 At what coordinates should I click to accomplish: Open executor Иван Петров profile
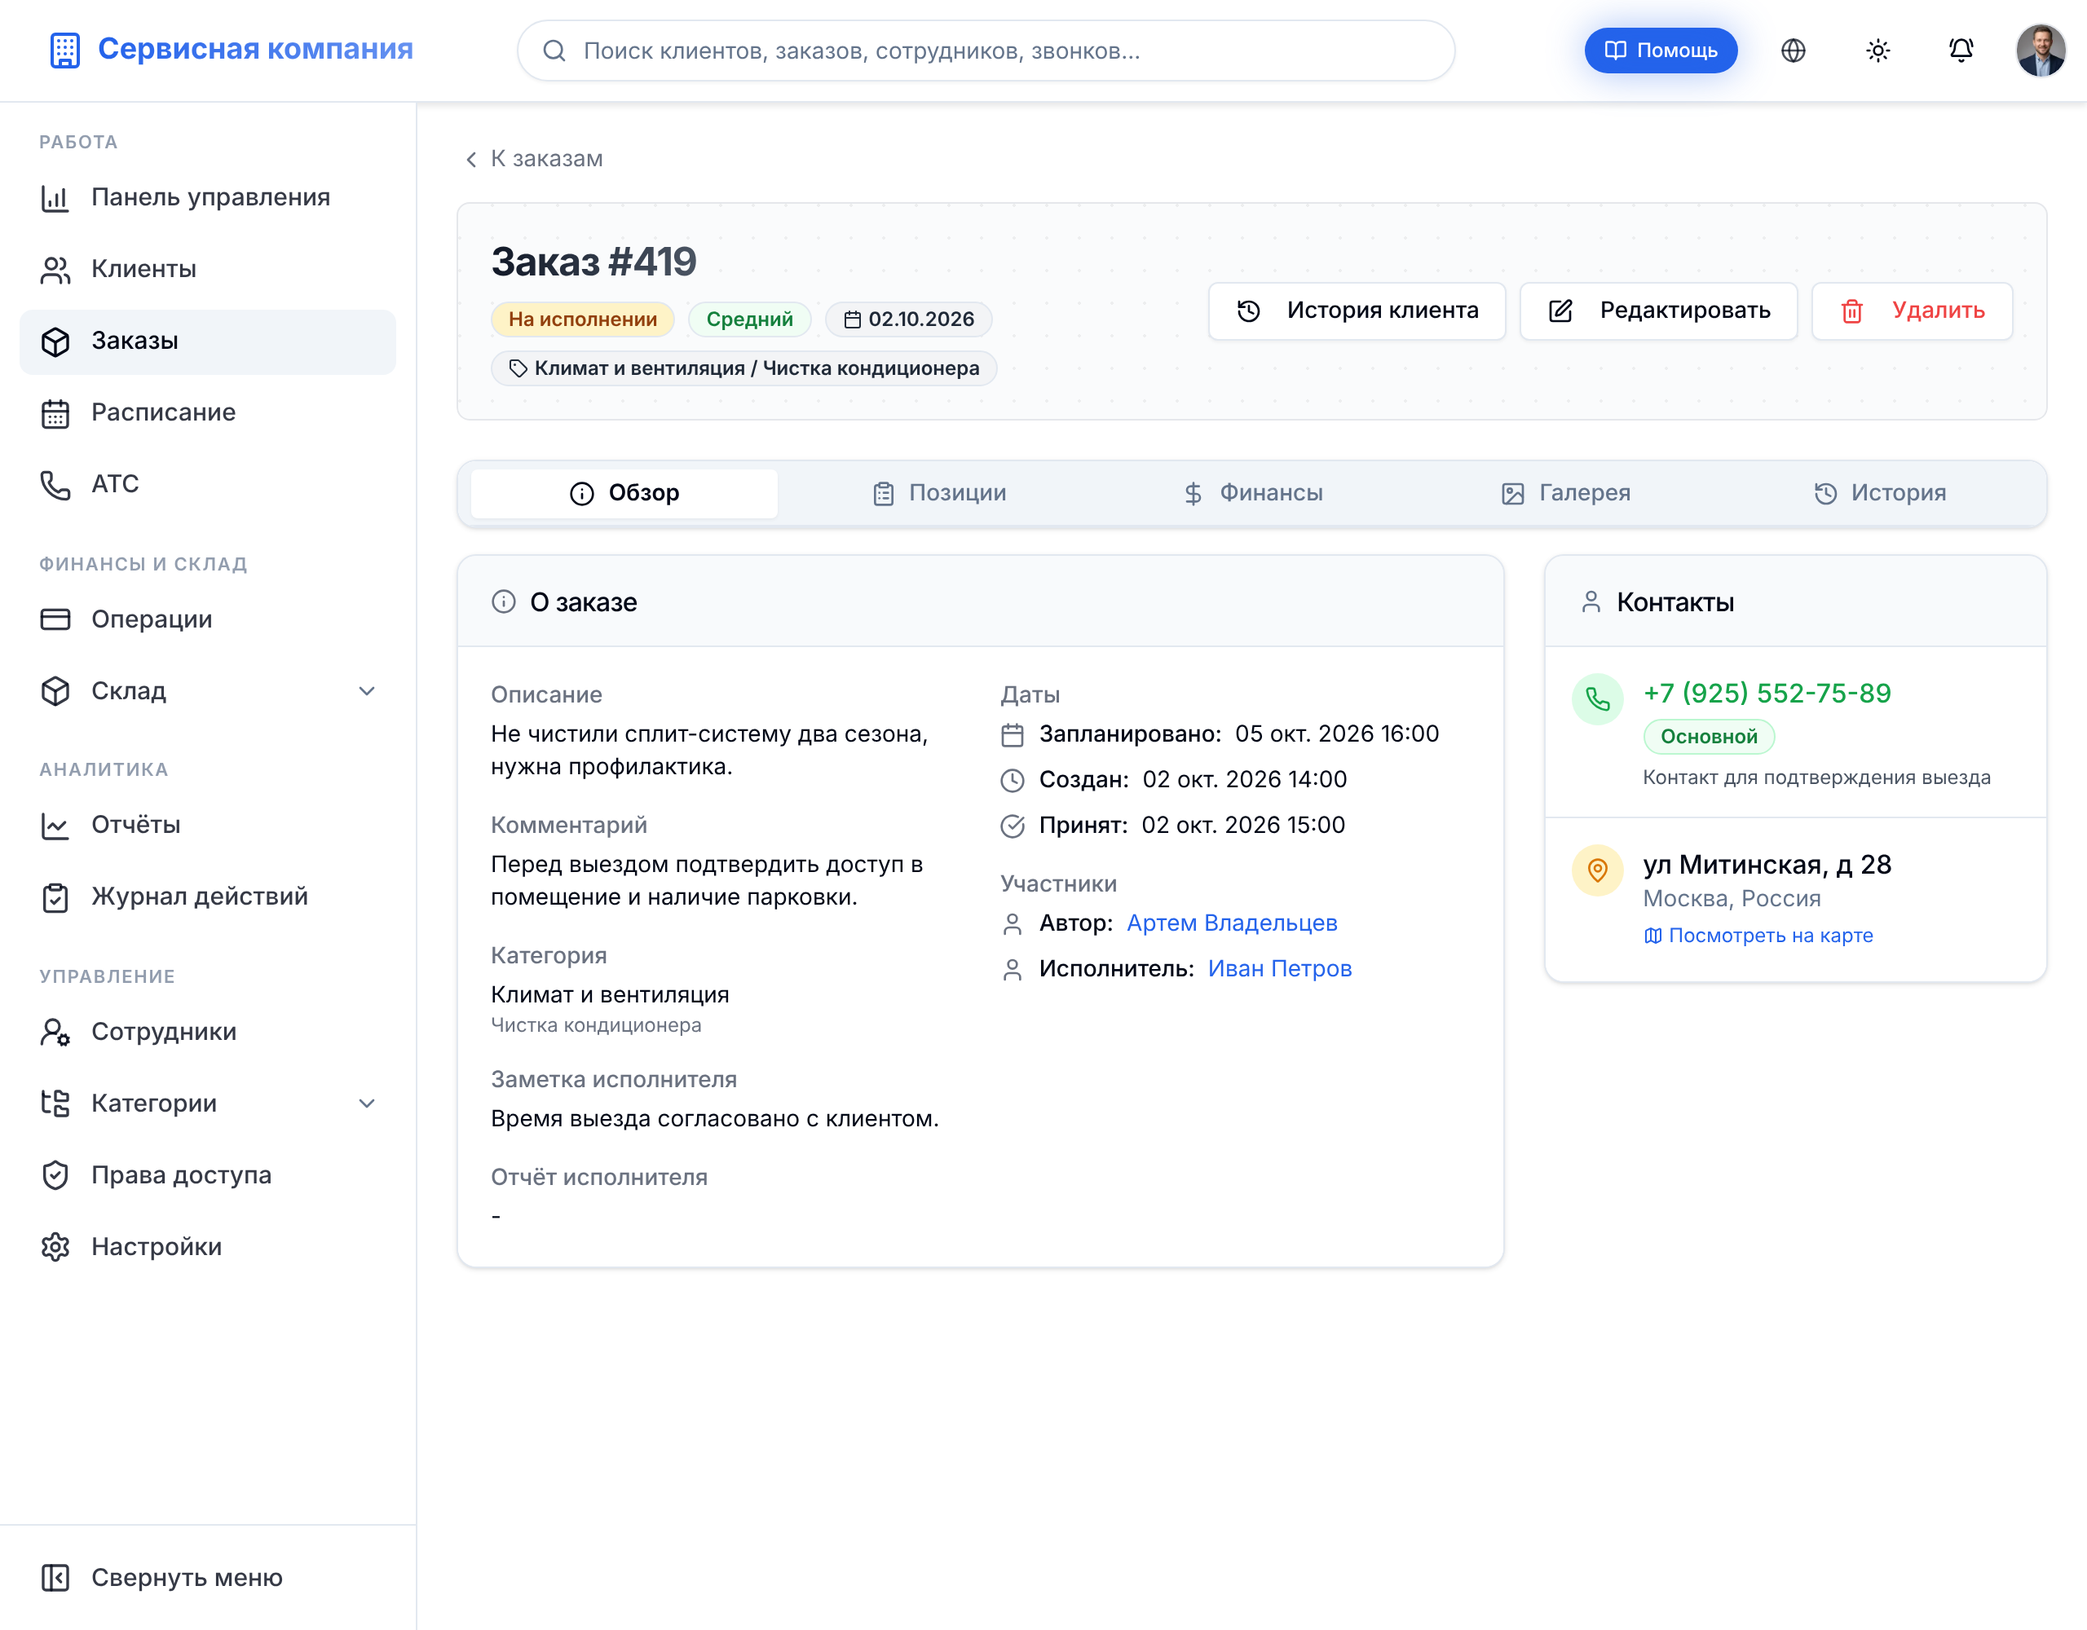pos(1280,969)
